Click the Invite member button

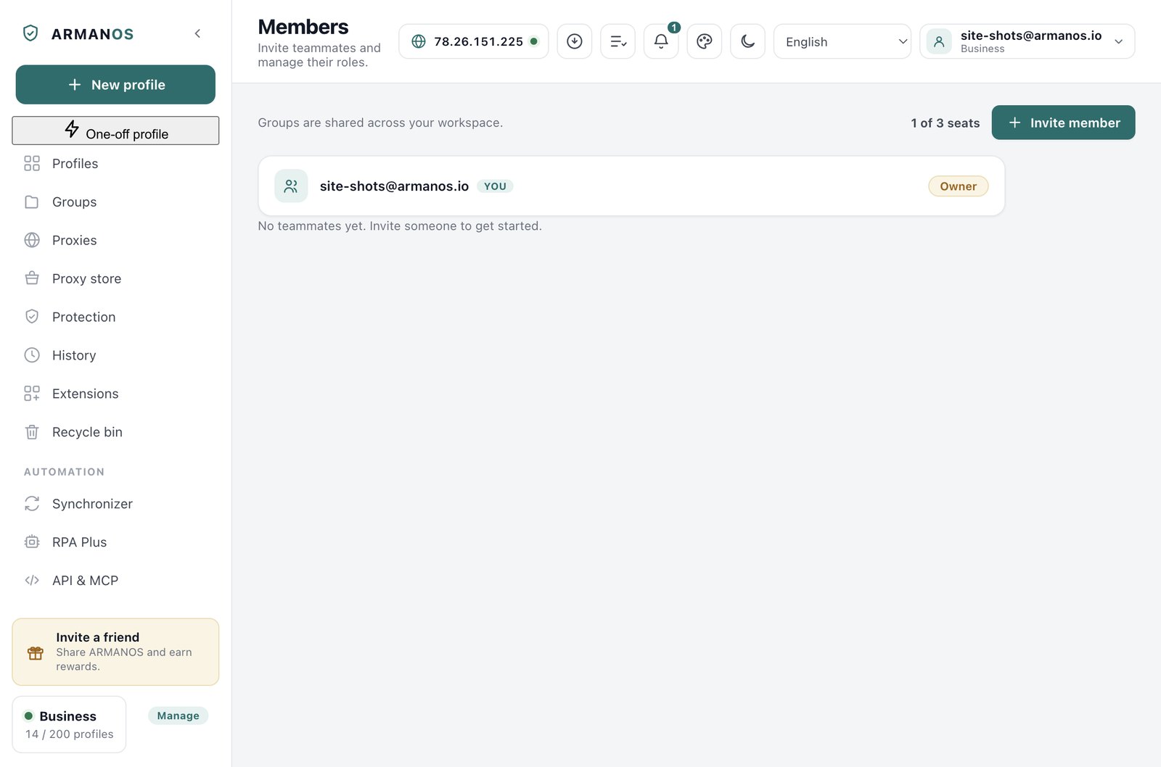(1064, 123)
